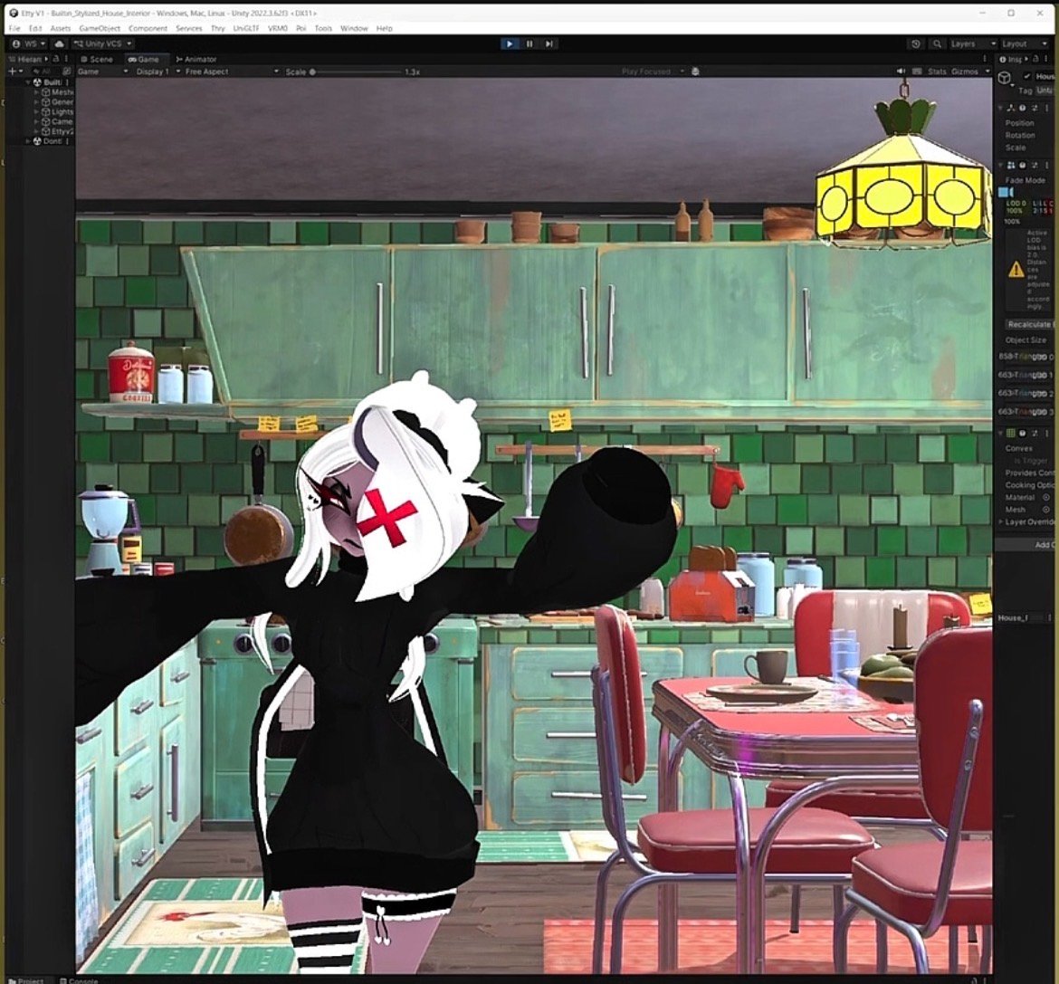This screenshot has height=984, width=1059.
Task: Switch to the Animator tab
Action: click(199, 59)
